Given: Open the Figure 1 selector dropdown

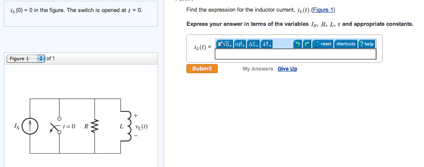Looking at the screenshot, I should pyautogui.click(x=26, y=59).
